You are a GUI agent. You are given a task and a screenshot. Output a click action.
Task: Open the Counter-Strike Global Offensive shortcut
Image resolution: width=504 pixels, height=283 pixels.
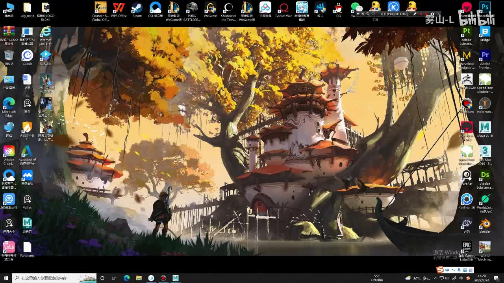[x=100, y=7]
